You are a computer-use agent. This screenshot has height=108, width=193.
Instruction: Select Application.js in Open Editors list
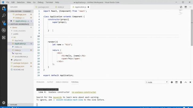(x=21, y=21)
